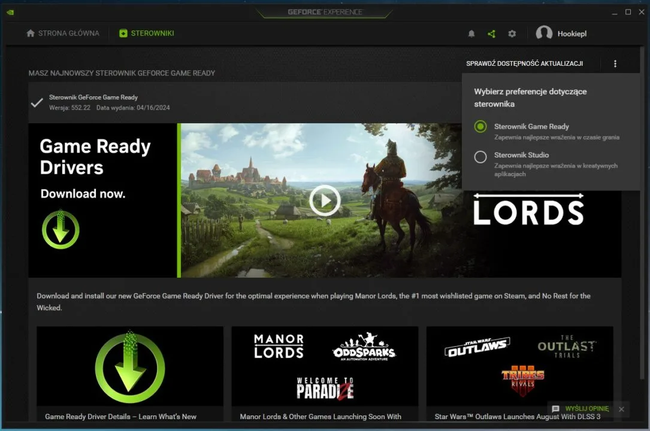Click the NVIDIA logo icon in title bar
Viewport: 650px width, 431px height.
(x=10, y=12)
